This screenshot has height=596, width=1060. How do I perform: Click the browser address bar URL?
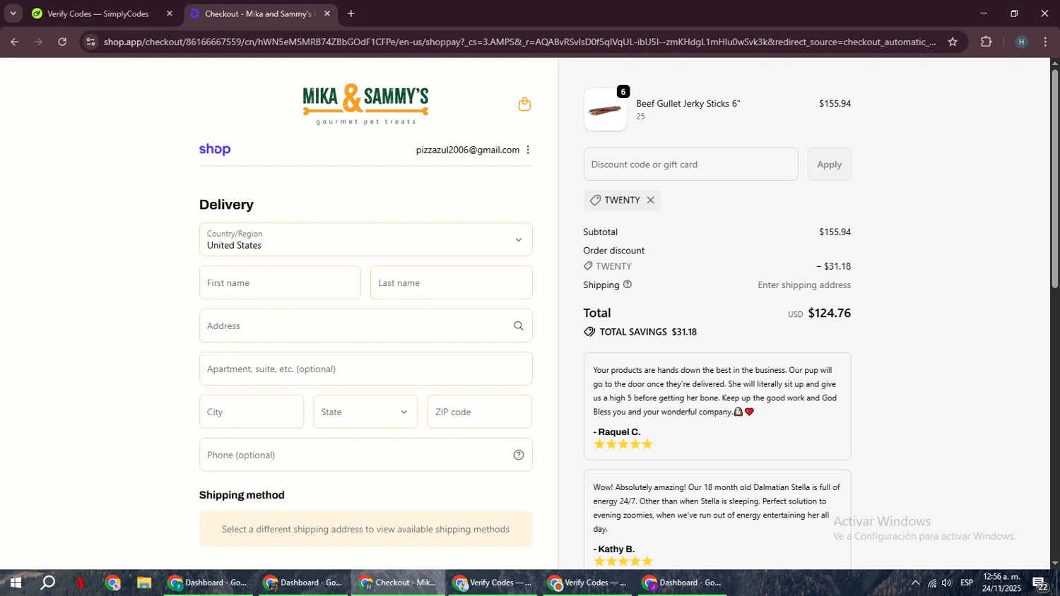pyautogui.click(x=519, y=42)
